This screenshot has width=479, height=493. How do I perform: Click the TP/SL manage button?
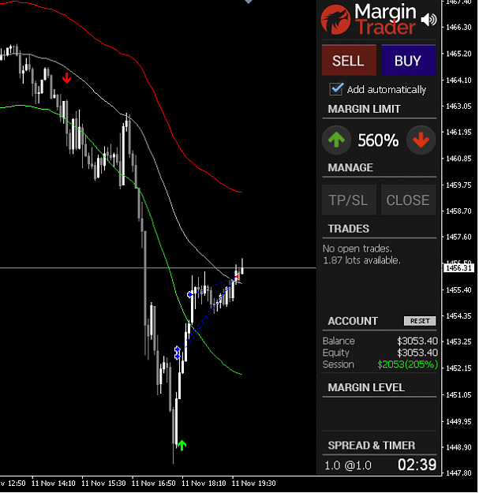click(x=349, y=200)
